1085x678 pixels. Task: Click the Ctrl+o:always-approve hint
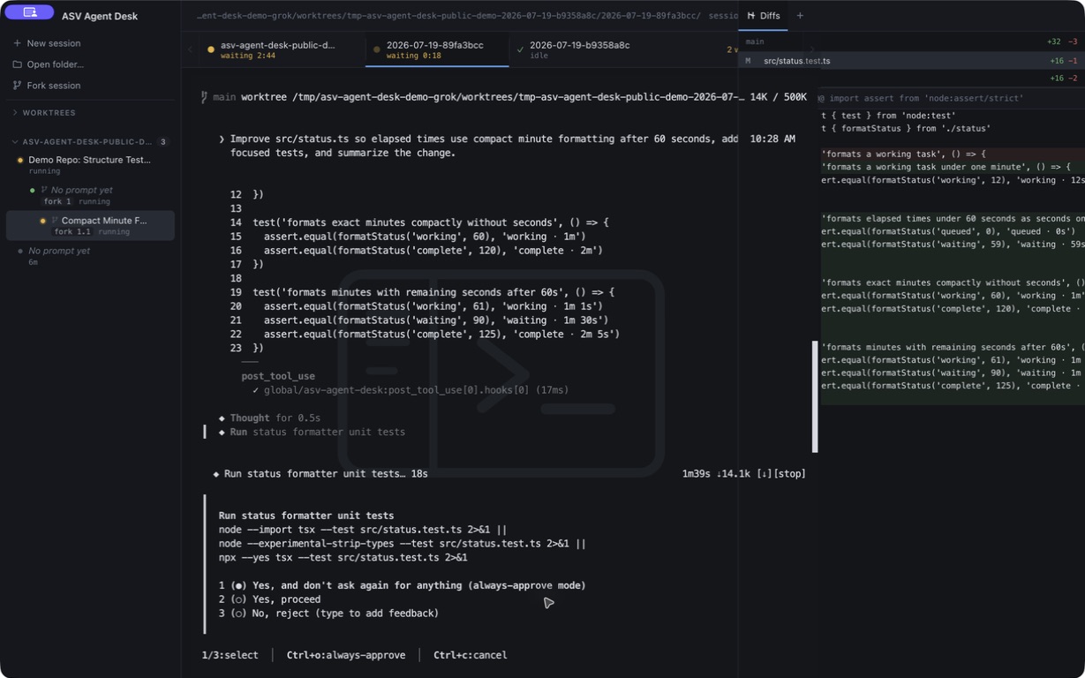click(x=346, y=655)
